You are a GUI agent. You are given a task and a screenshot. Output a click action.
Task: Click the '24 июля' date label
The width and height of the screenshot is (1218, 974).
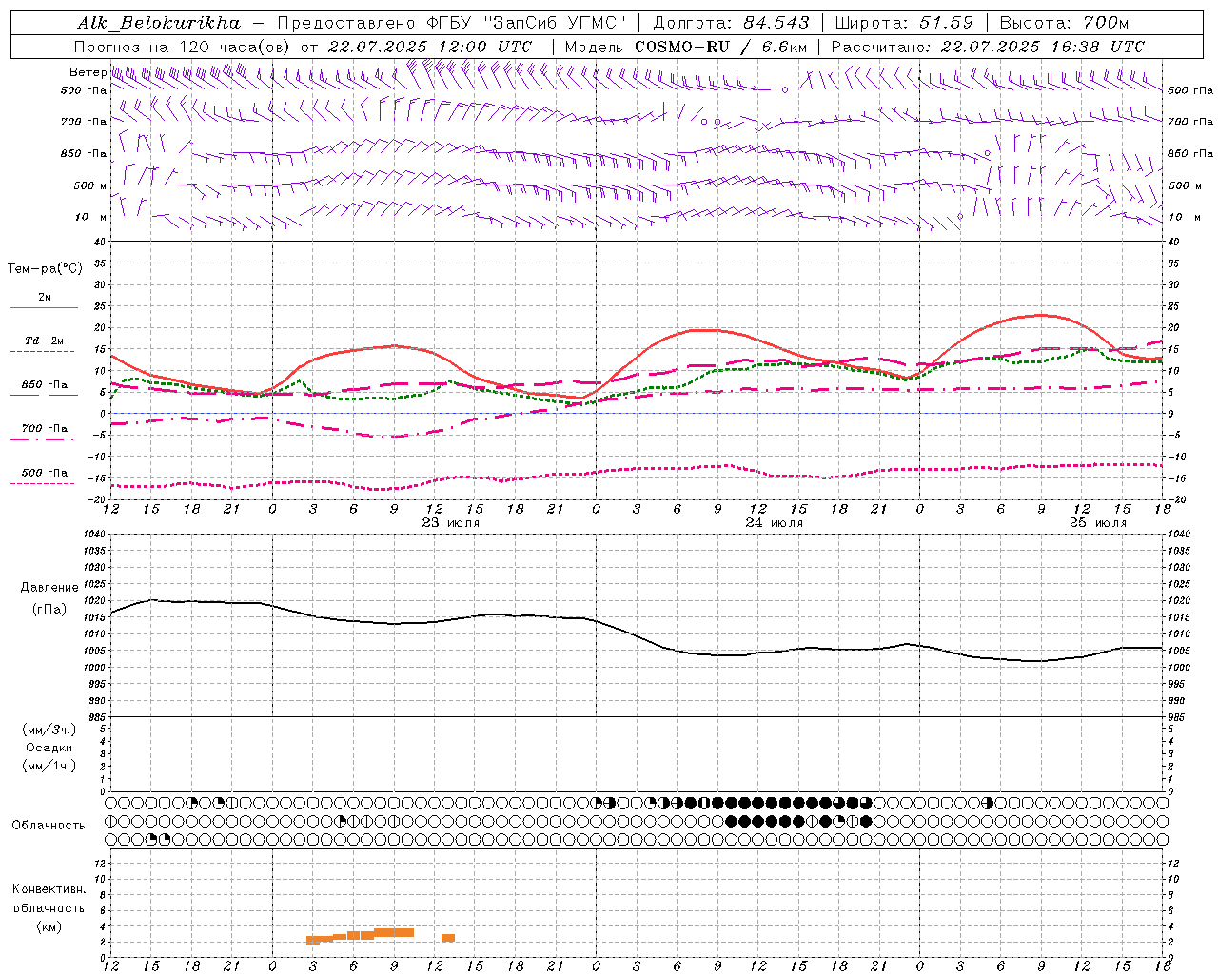click(774, 522)
